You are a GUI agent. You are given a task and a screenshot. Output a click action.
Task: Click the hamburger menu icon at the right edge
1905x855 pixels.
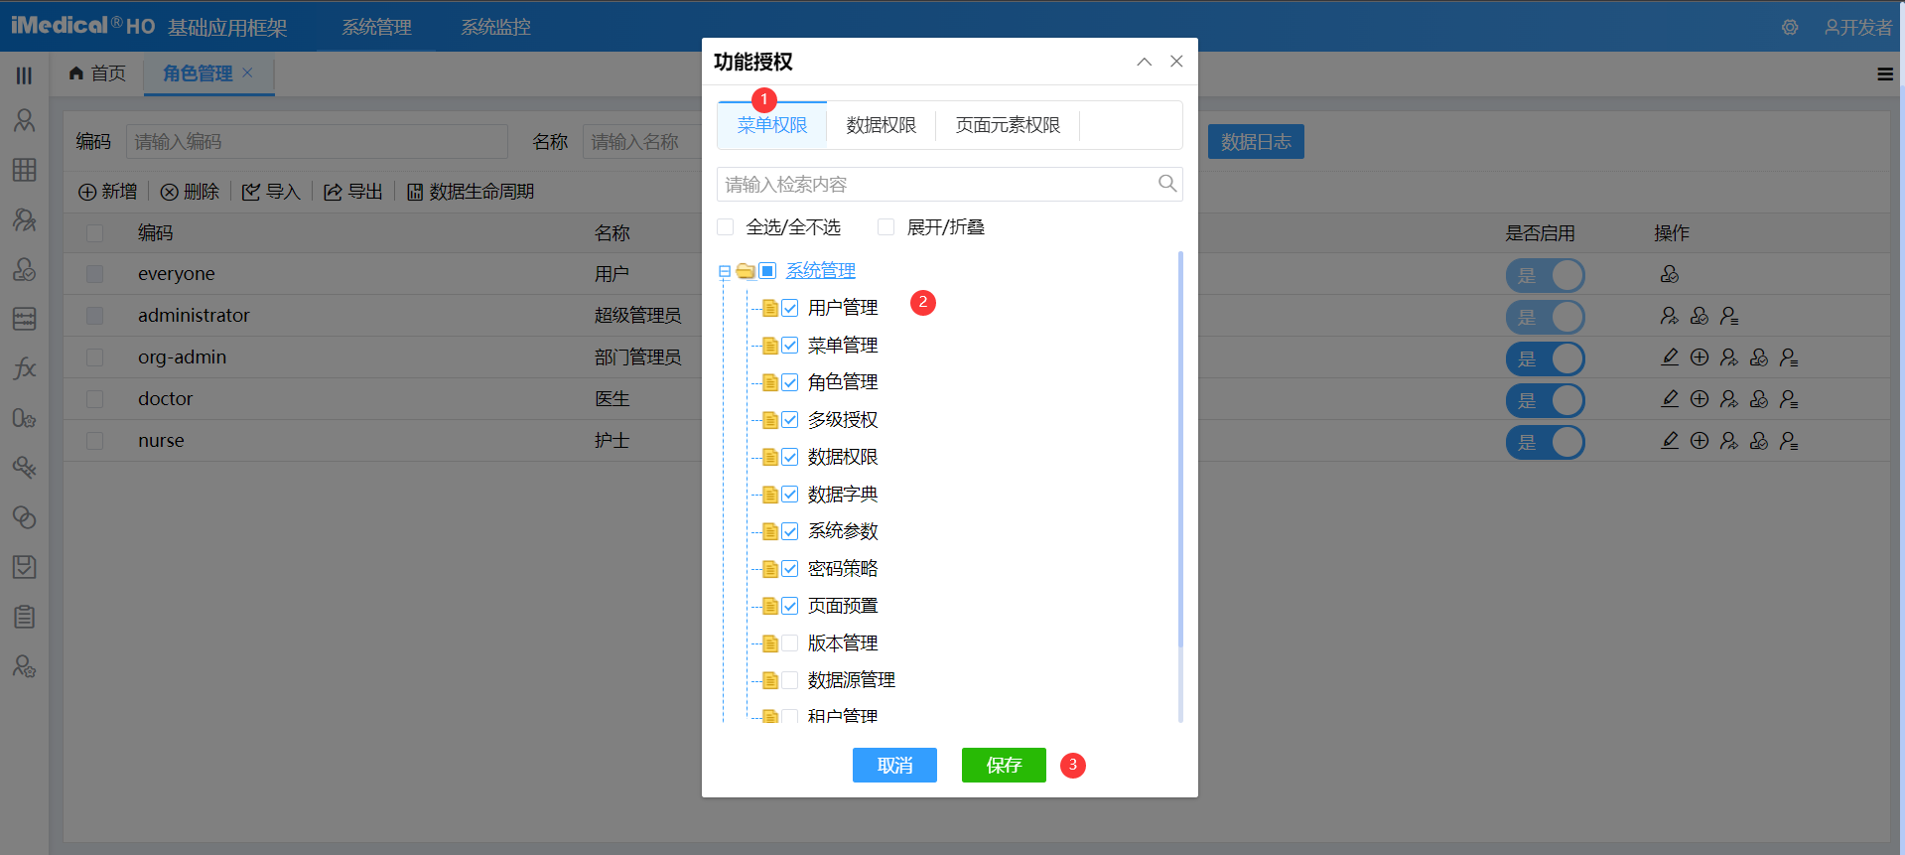click(1885, 74)
